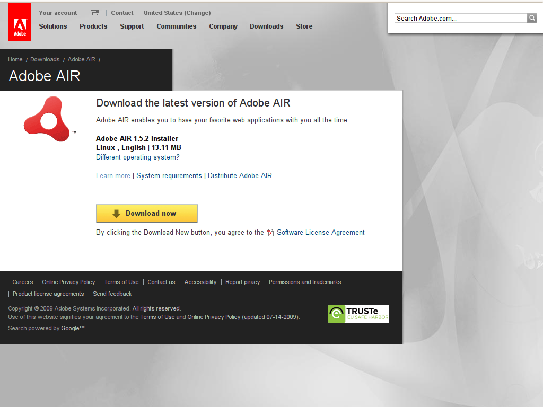
Task: Click Contact us footer link
Action: [161, 282]
